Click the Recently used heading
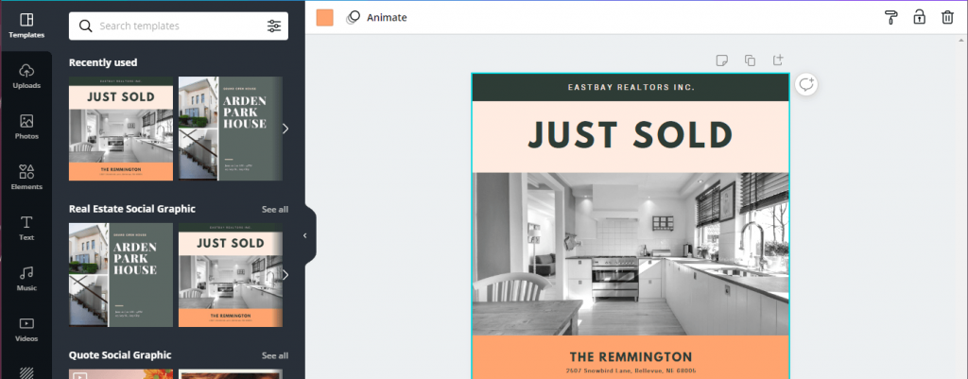The width and height of the screenshot is (968, 379). [x=103, y=62]
